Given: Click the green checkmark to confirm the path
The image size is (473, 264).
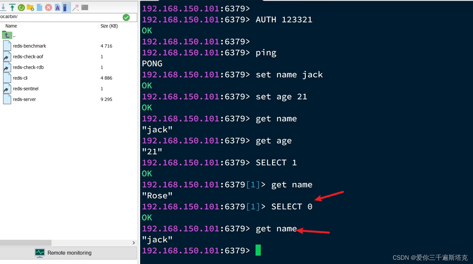Looking at the screenshot, I should click(x=126, y=18).
